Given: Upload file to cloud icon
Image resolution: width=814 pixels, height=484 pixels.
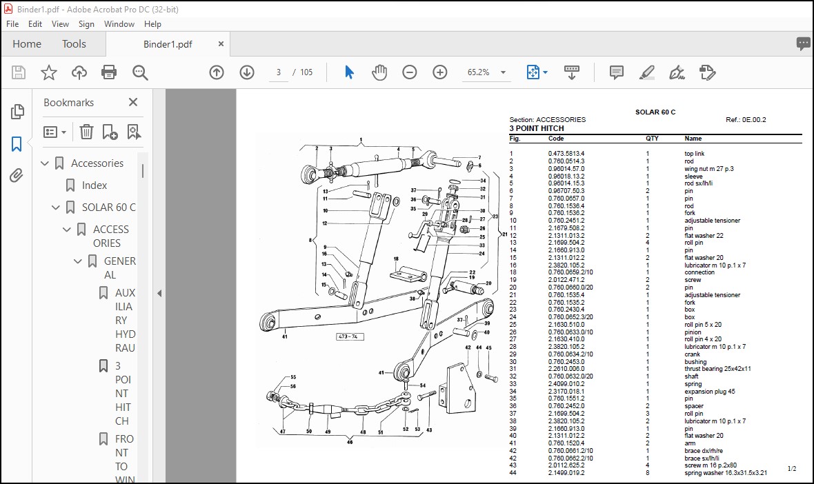Looking at the screenshot, I should tap(79, 72).
